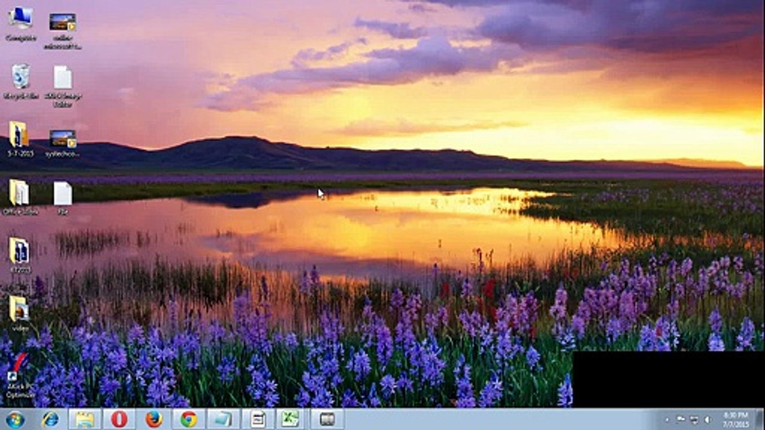Image resolution: width=765 pixels, height=430 pixels.
Task: Launch Internet Explorer from the taskbar
Action: (50, 420)
